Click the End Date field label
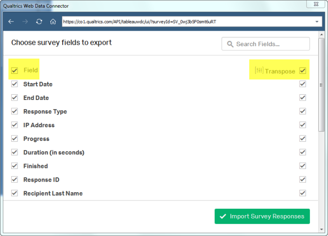 click(x=36, y=98)
